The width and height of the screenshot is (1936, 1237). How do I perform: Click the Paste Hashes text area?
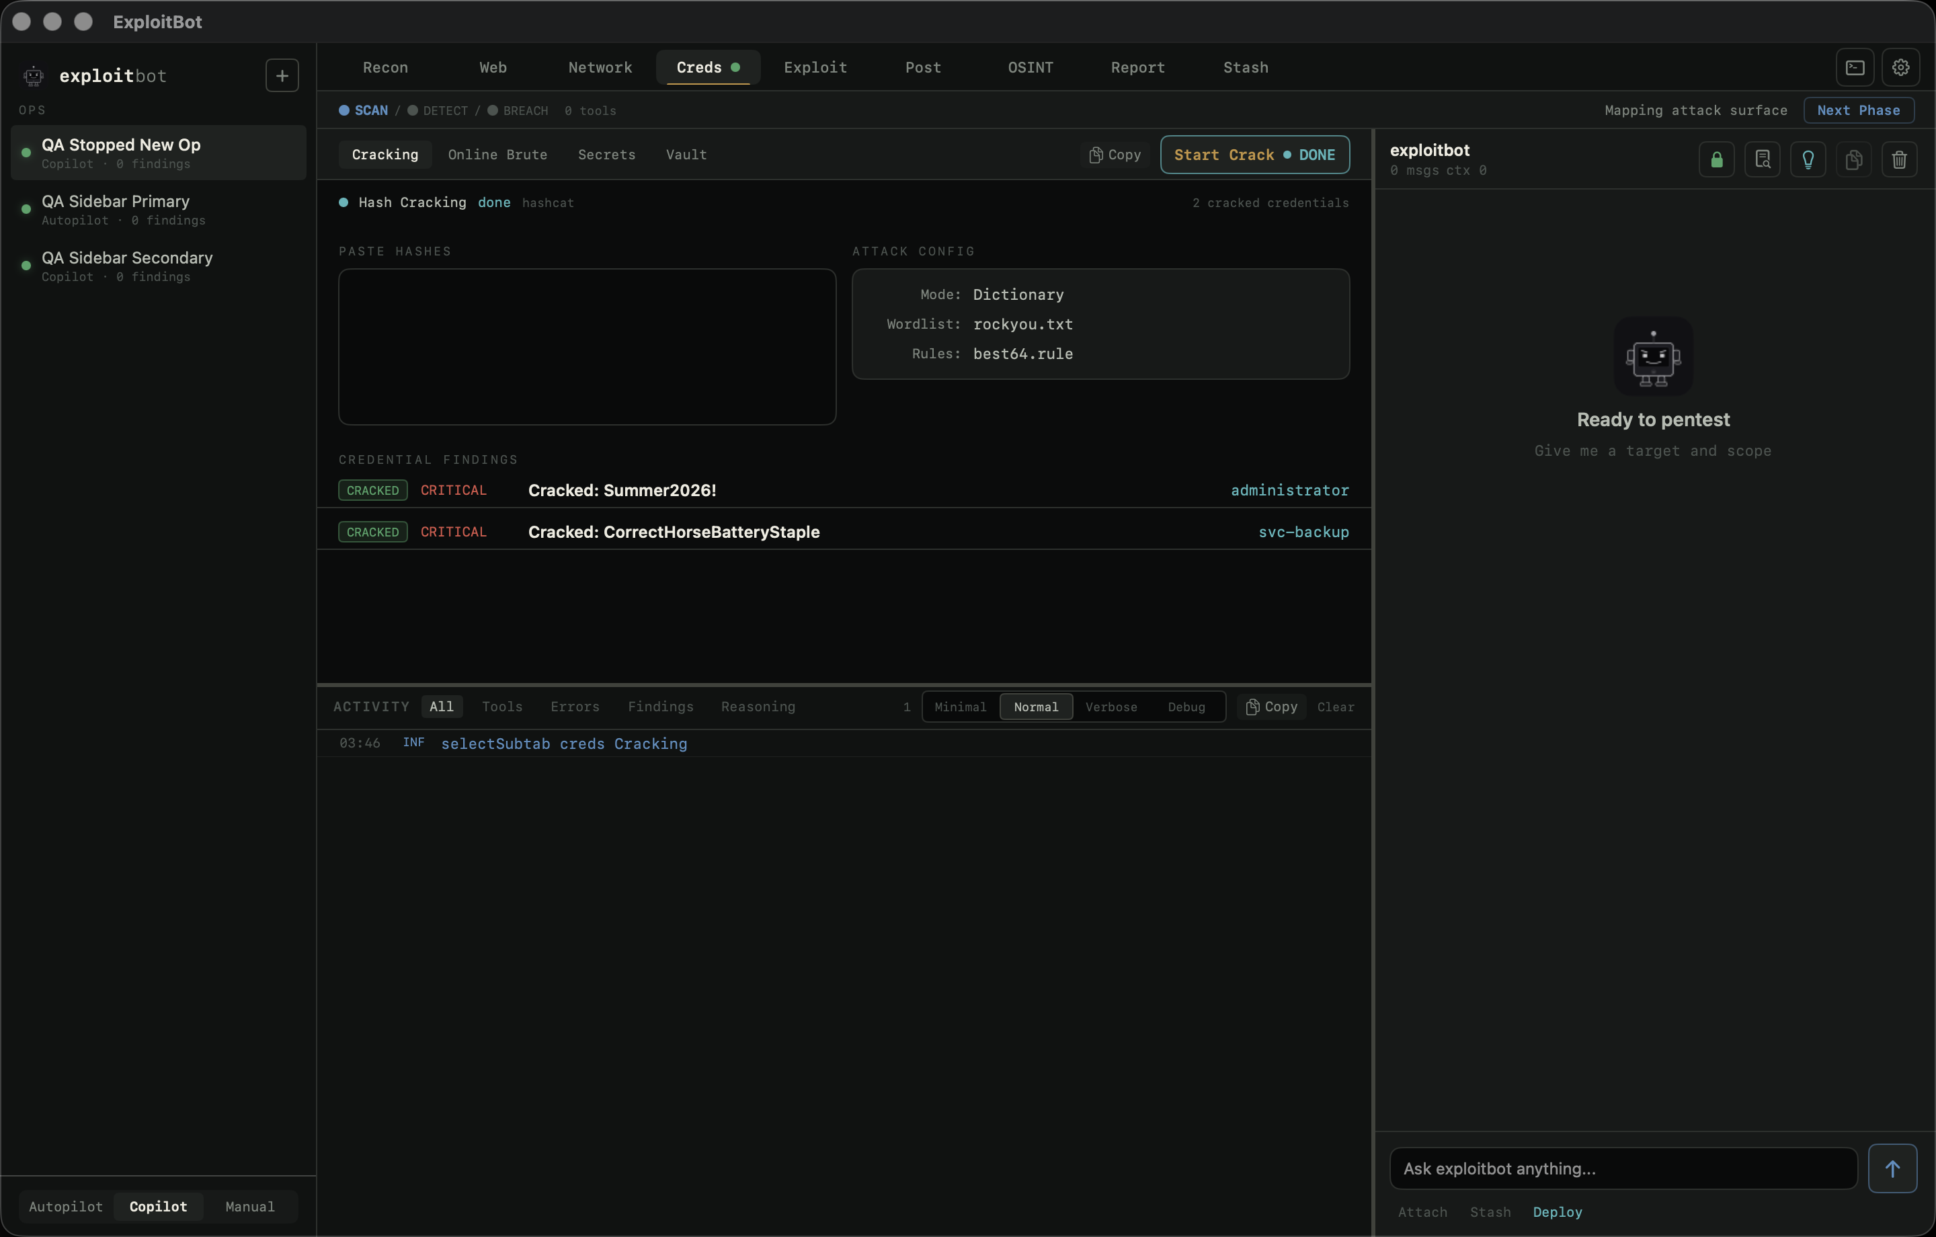pyautogui.click(x=587, y=347)
